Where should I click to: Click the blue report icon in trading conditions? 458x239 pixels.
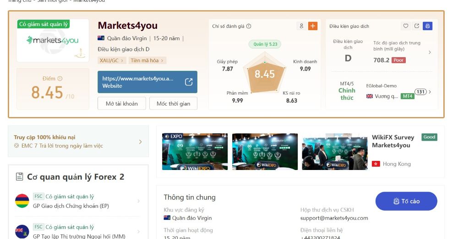click(428, 26)
